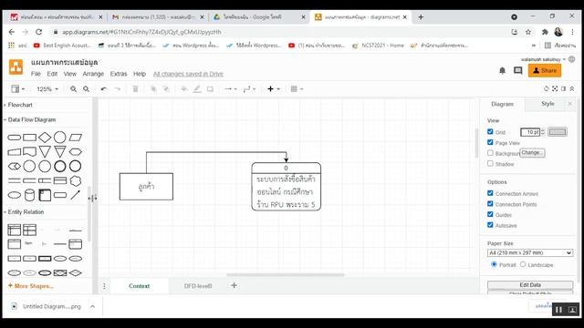This screenshot has height=328, width=584.
Task: Open the File menu
Action: [36, 74]
